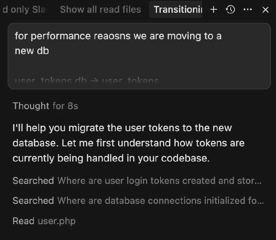Close the chat panel with the X icon
The image size is (276, 240).
coord(265,10)
